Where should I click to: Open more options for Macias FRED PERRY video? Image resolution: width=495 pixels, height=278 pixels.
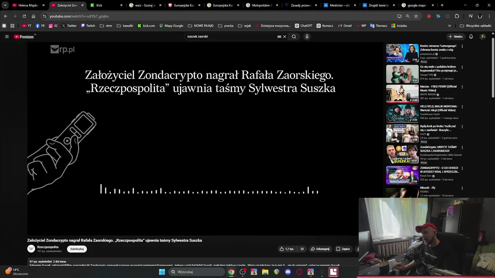pyautogui.click(x=462, y=87)
